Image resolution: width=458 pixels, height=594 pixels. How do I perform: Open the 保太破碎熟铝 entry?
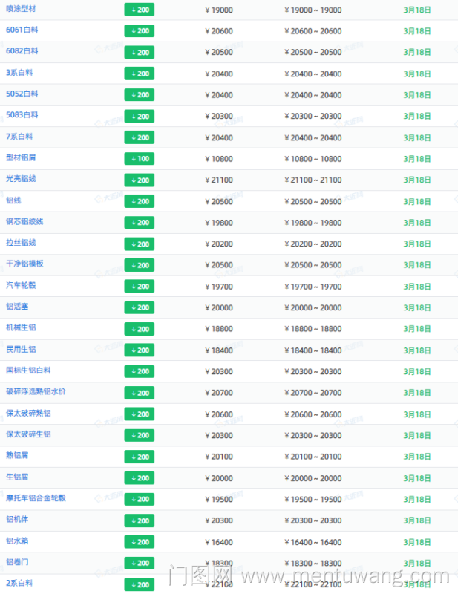[28, 413]
